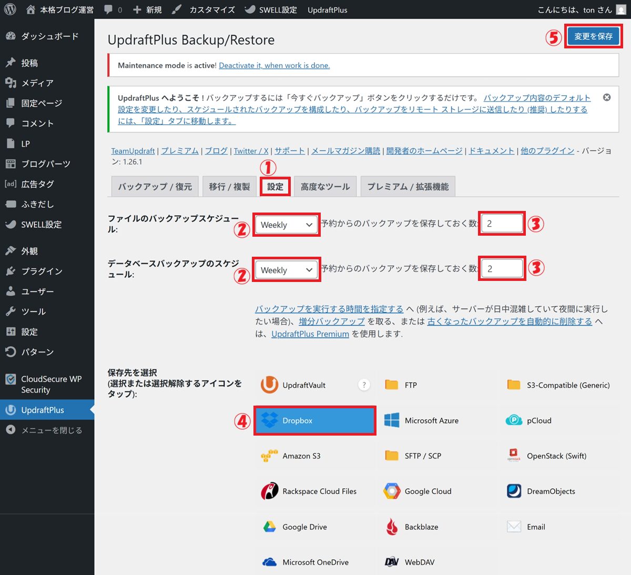This screenshot has width=631, height=575.
Task: Click the UpdraftVault help question mark
Action: (x=364, y=385)
